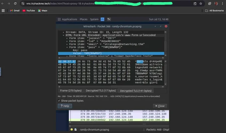The image size is (226, 133).
Task: Expand the Stream: DATA, Stream ID: 15 row
Action: [x=63, y=32]
